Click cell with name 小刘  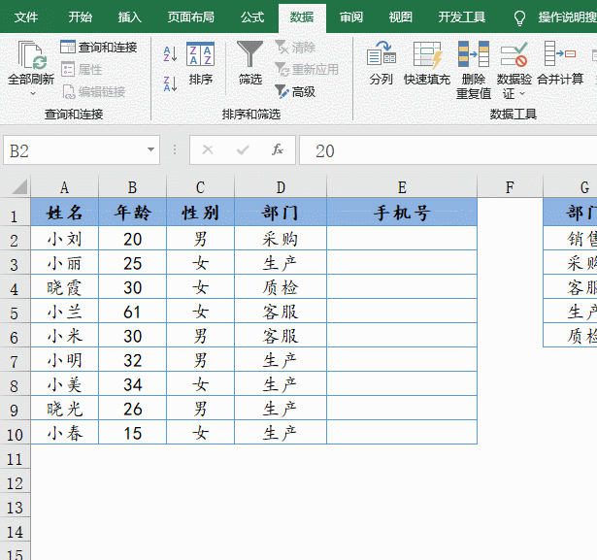[64, 239]
